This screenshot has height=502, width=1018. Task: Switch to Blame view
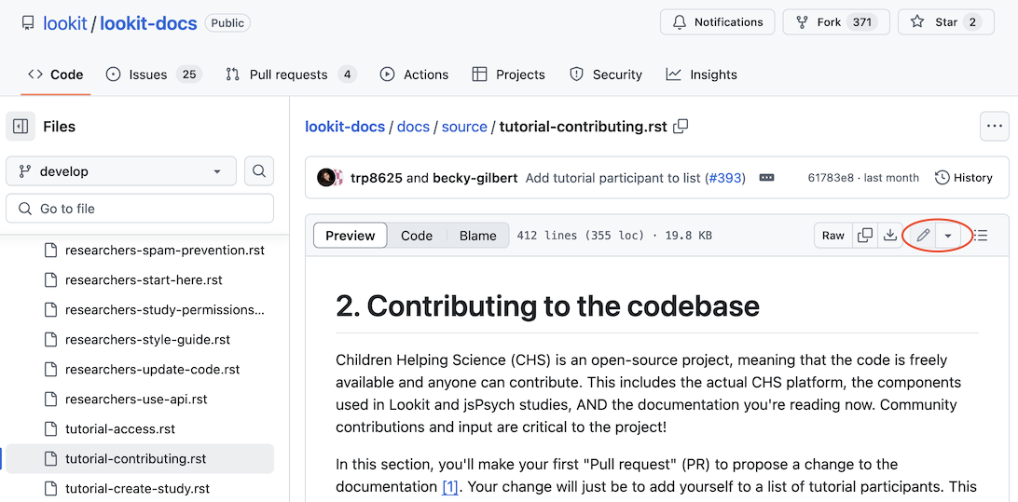click(478, 236)
